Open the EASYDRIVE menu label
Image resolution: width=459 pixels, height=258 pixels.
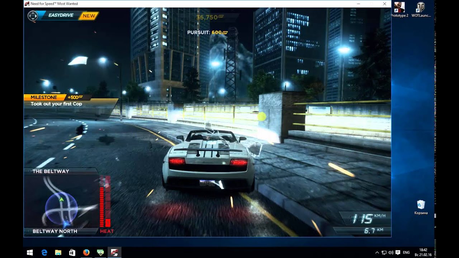tap(61, 15)
